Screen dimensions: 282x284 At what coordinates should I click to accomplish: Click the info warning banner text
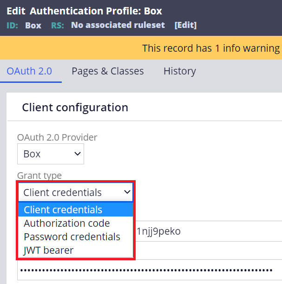pyautogui.click(x=211, y=48)
